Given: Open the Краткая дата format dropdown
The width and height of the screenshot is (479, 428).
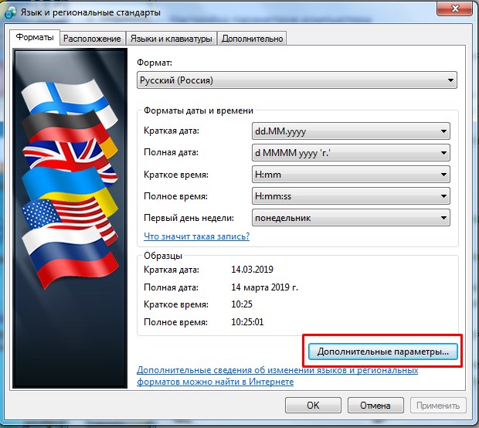Looking at the screenshot, I should (x=352, y=131).
